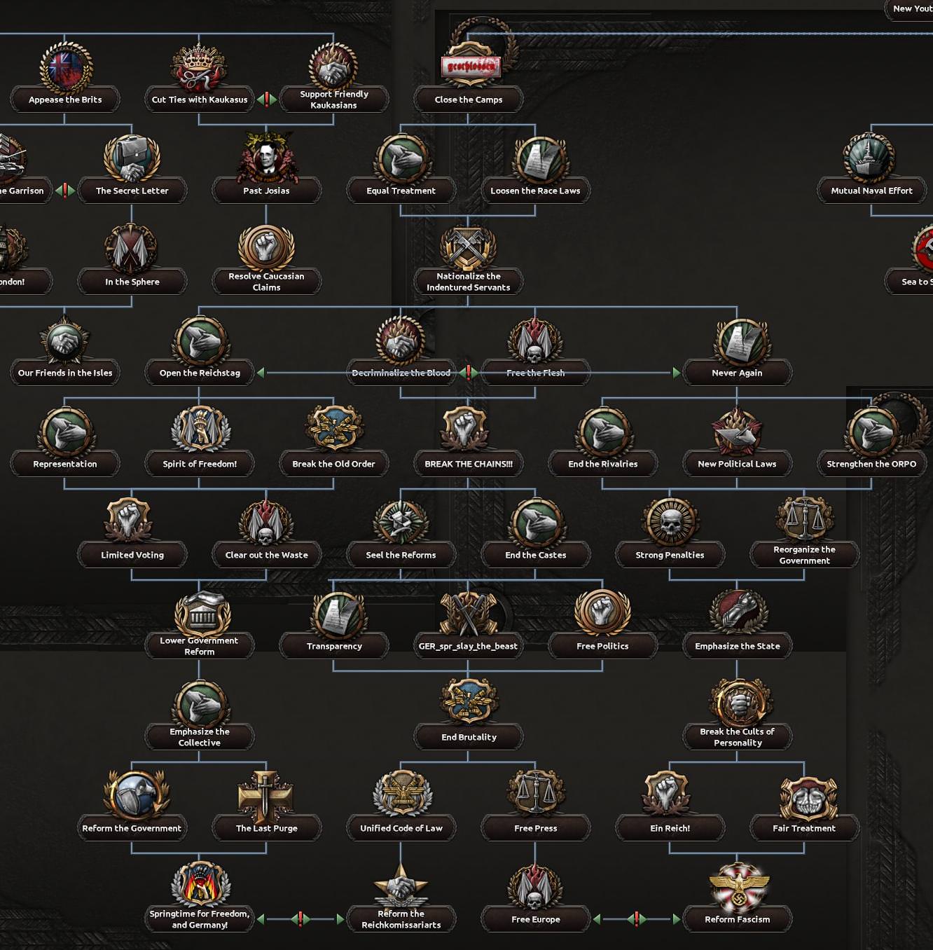Click exclusivity marker right of Springtime for Freedom
933x950 pixels.
[300, 919]
